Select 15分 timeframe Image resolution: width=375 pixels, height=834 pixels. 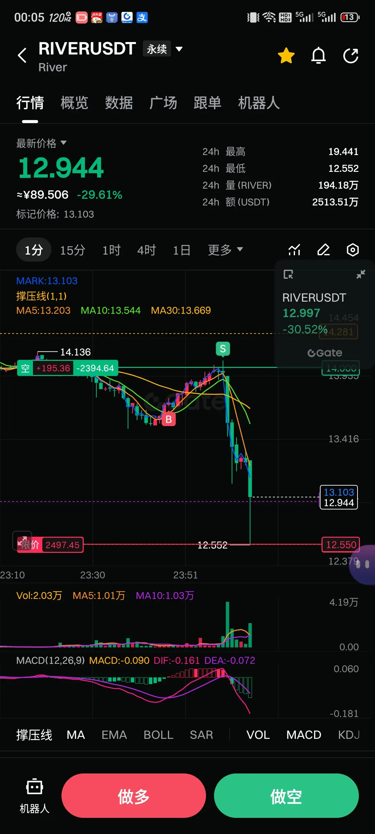point(73,250)
